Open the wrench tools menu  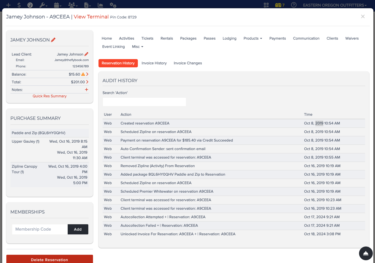pyautogui.click(x=43, y=5)
